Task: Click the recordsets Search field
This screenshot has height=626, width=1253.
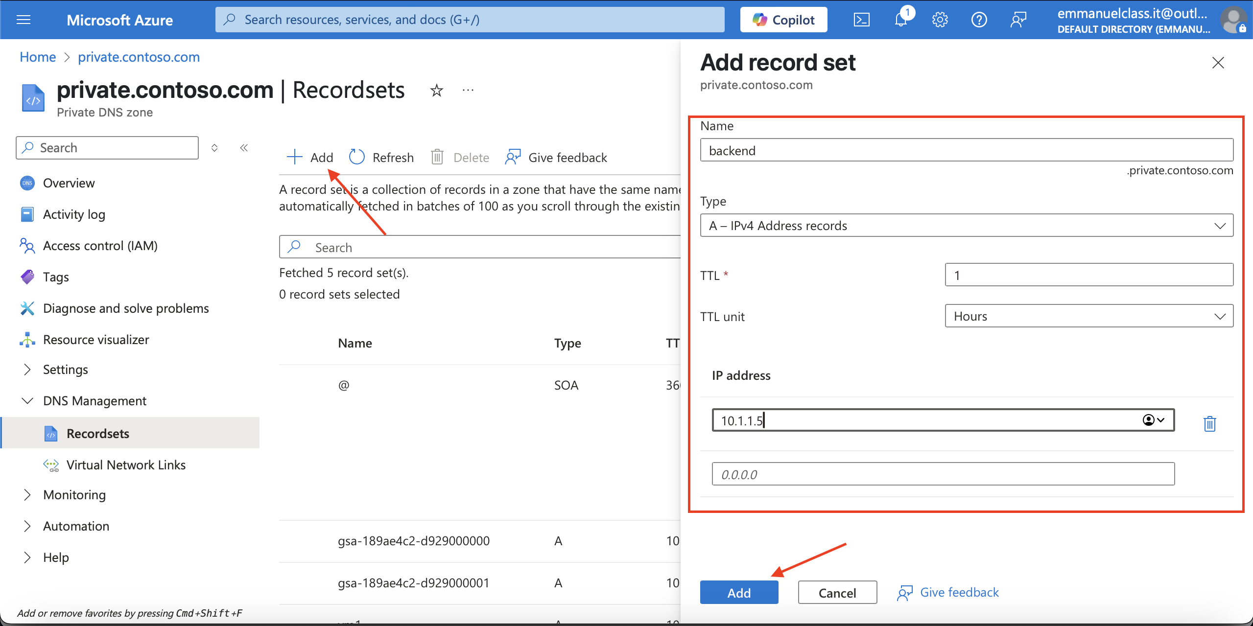Action: click(480, 247)
